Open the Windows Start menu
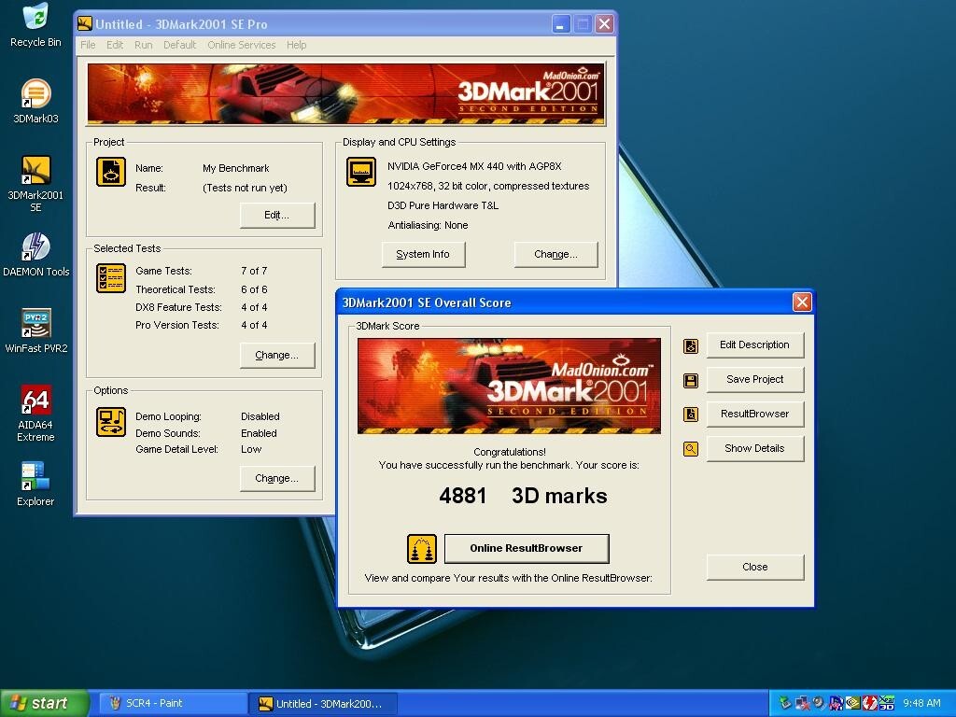This screenshot has height=717, width=956. [44, 704]
